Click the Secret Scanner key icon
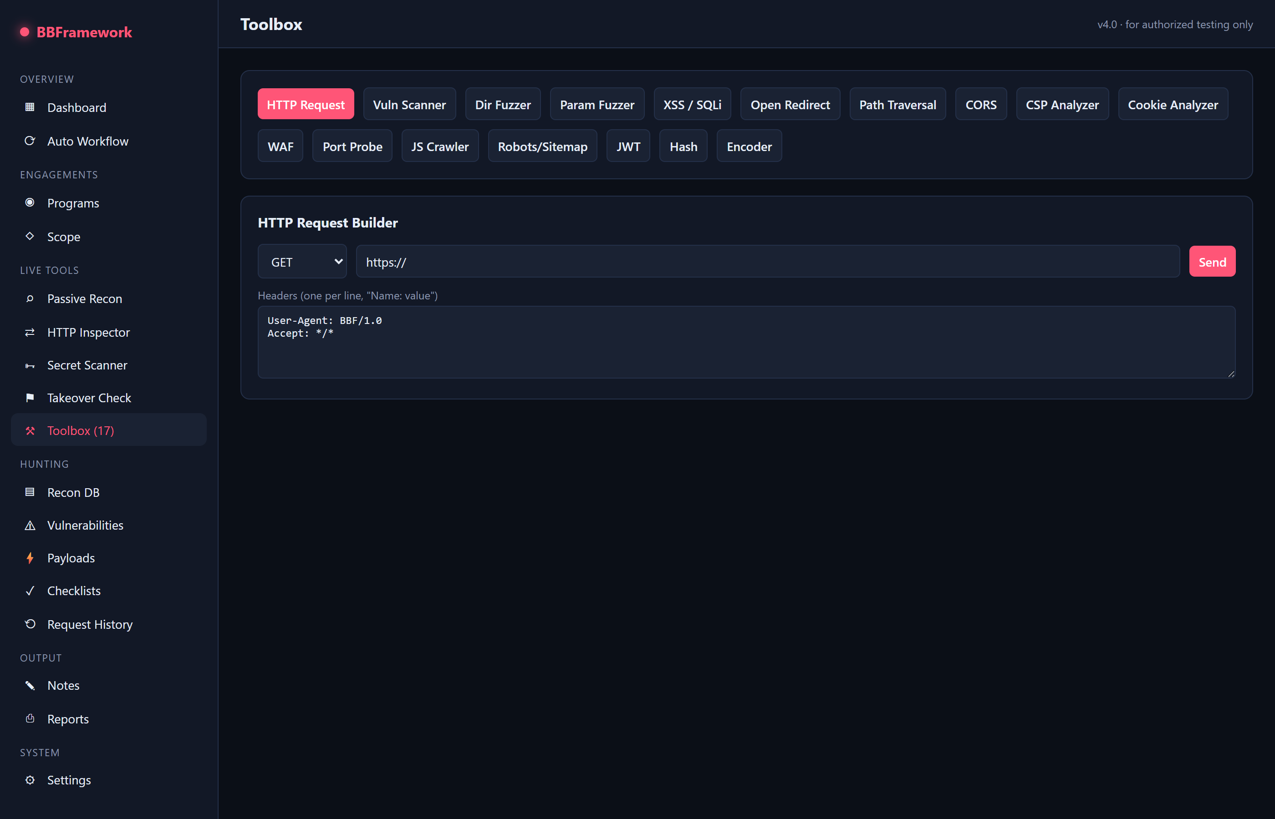This screenshot has height=819, width=1275. (30, 365)
